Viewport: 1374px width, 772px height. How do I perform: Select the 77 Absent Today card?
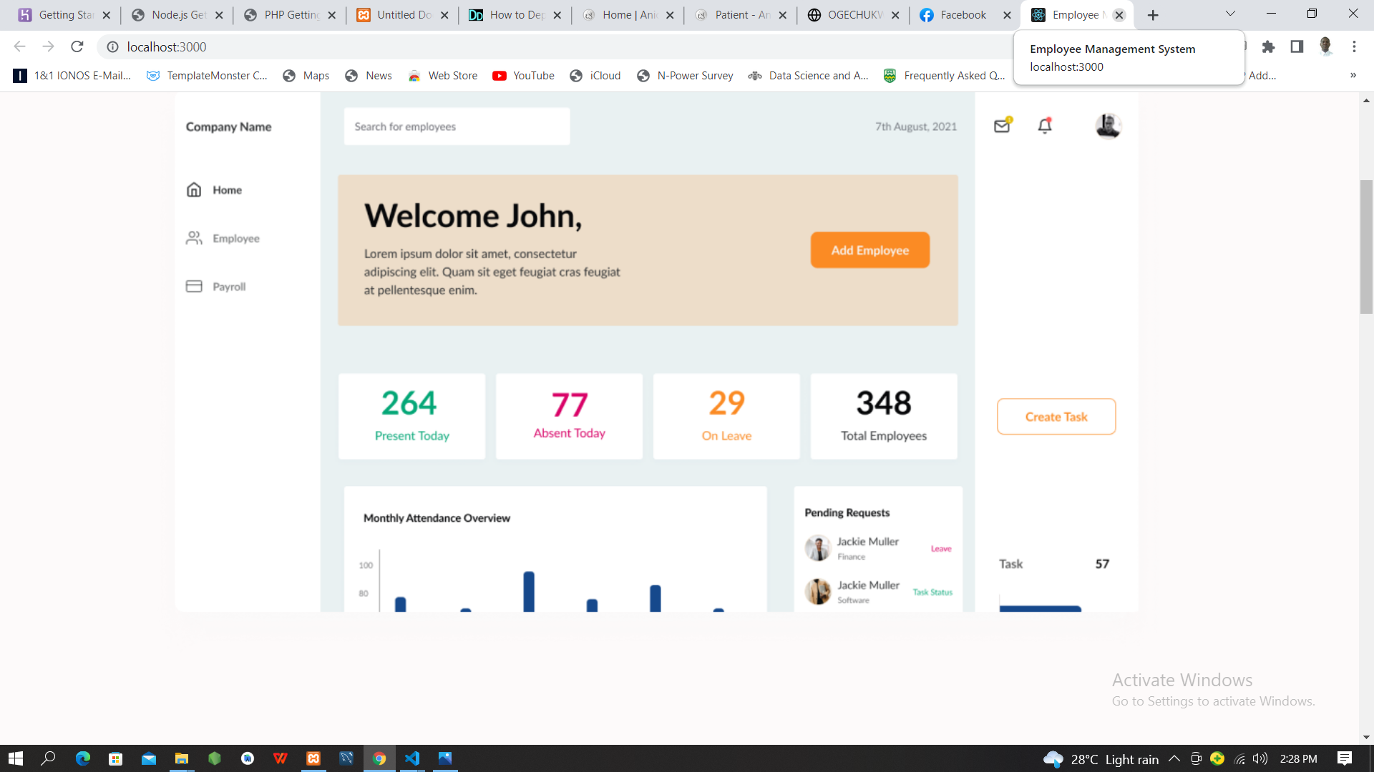pos(569,416)
